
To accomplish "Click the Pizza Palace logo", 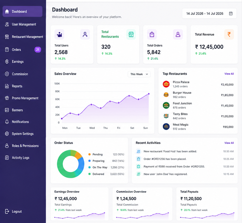I will click(x=166, y=84).
